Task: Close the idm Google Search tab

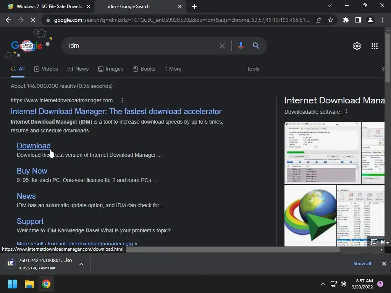Action: [179, 6]
